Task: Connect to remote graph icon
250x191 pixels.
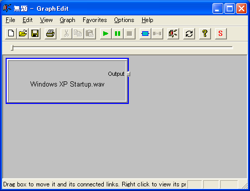Action: (173, 33)
